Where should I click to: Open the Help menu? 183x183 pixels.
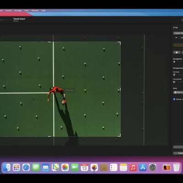tap(43, 11)
